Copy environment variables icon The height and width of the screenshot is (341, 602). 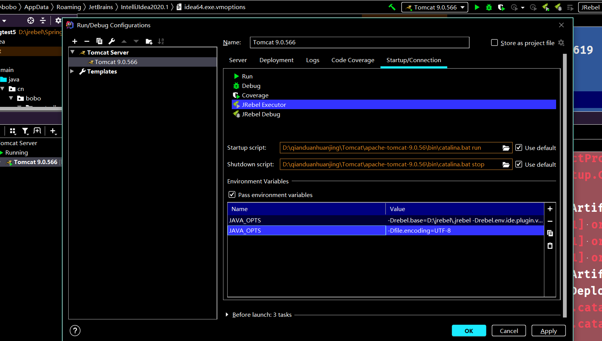[550, 233]
